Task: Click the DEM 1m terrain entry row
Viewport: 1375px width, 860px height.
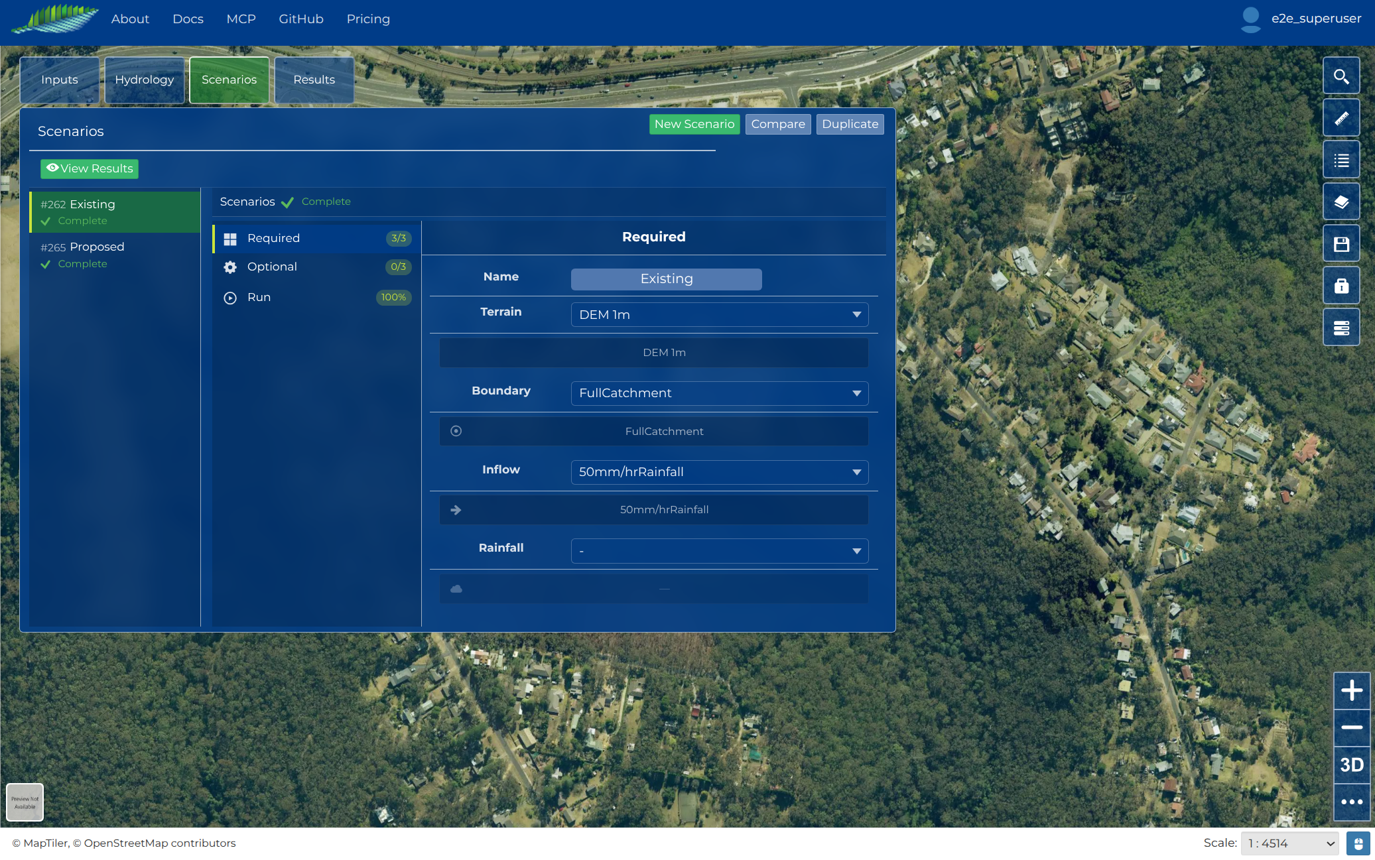Action: point(654,353)
